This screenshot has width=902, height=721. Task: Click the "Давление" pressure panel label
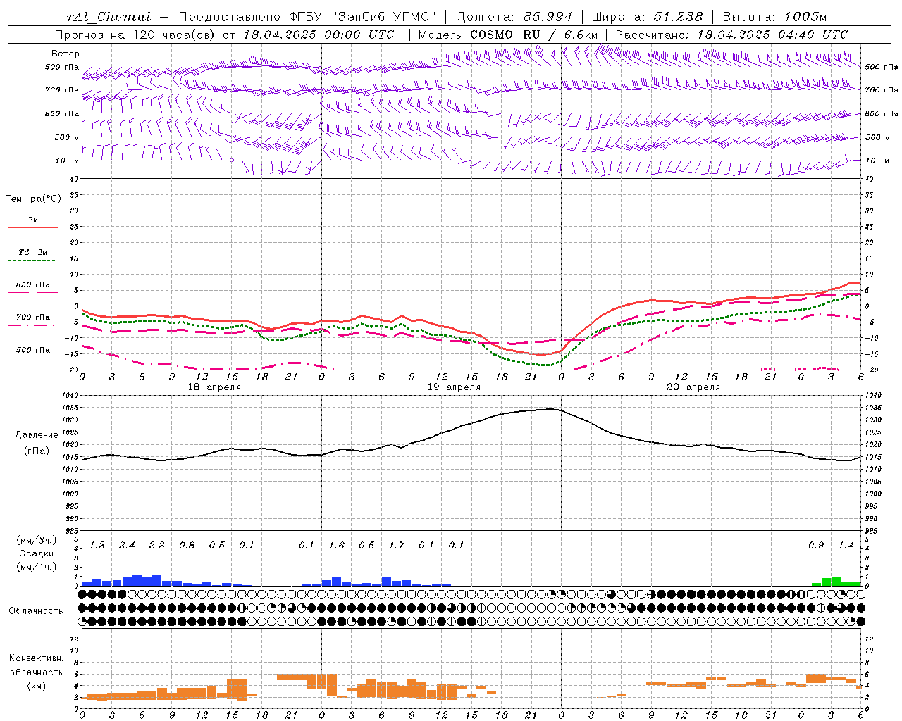tap(37, 435)
